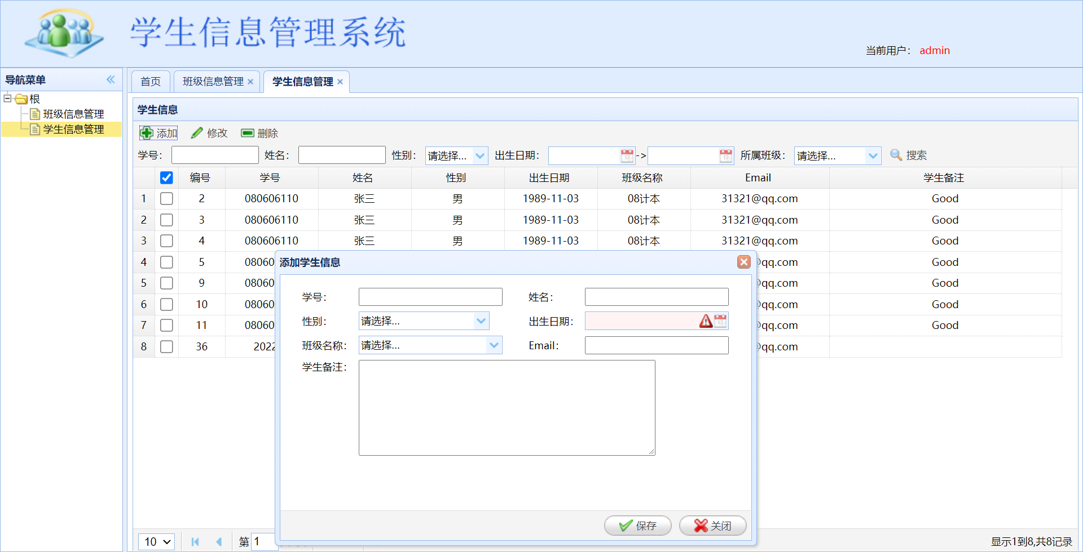Click the 添加 (add) icon to create a student
This screenshot has height=552, width=1083.
[146, 133]
